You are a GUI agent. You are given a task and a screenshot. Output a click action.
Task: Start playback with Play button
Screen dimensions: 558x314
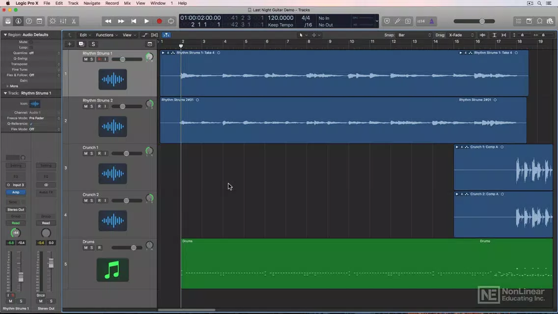point(146,21)
